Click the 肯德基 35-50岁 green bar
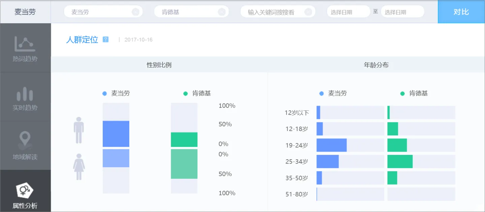 click(x=392, y=178)
